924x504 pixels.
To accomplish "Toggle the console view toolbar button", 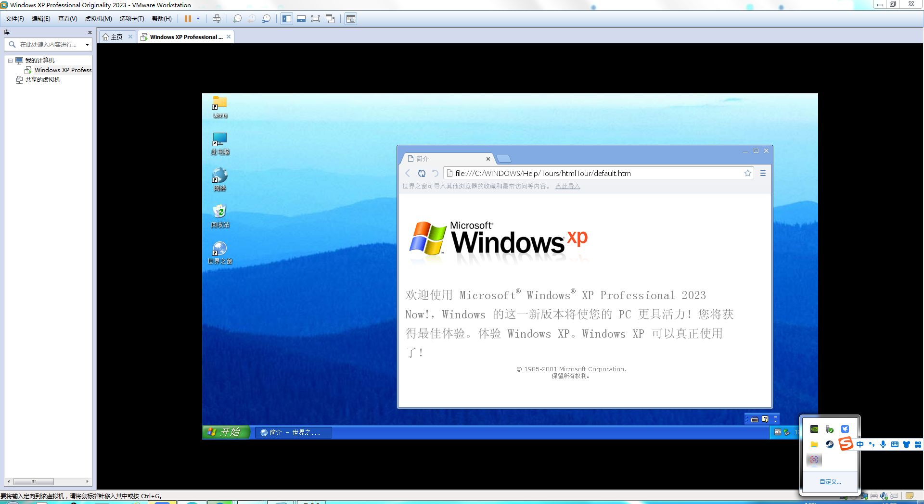I will 351,19.
